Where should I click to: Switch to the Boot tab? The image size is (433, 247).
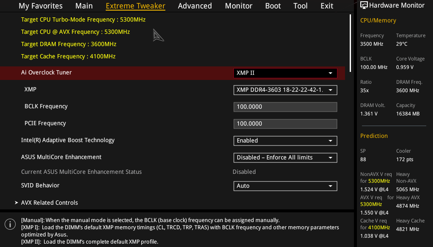(273, 6)
